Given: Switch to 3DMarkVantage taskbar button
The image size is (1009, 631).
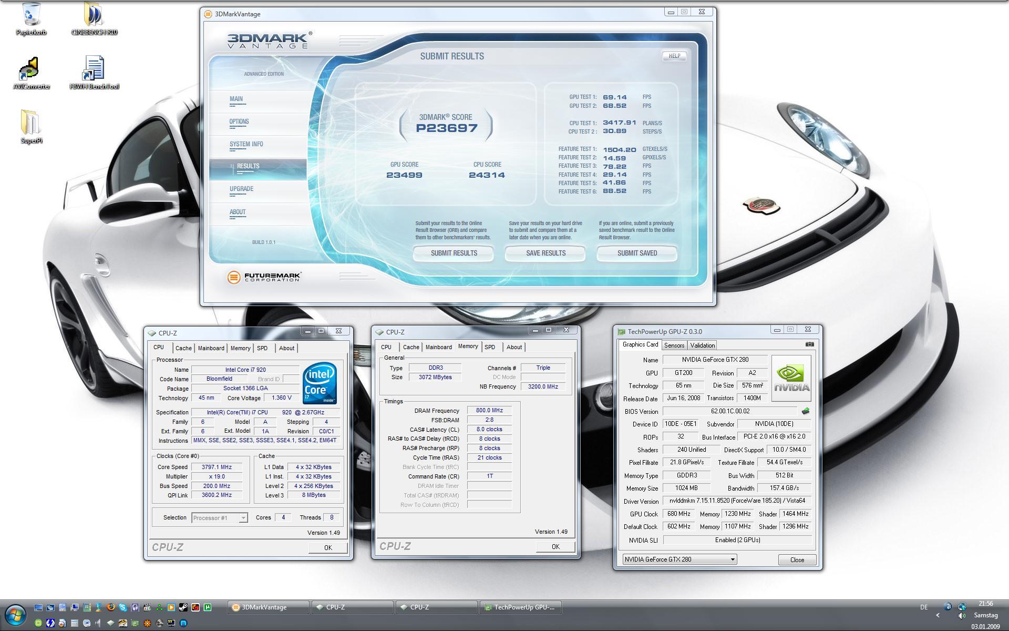Looking at the screenshot, I should [x=268, y=607].
